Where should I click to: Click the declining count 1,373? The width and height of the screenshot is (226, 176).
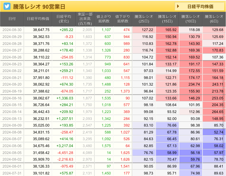coord(125,91)
